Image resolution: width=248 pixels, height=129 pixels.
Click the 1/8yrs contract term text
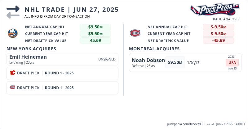193,62
